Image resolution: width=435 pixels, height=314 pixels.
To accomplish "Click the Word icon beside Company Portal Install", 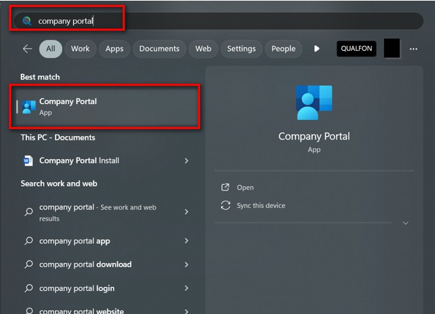I will point(28,160).
